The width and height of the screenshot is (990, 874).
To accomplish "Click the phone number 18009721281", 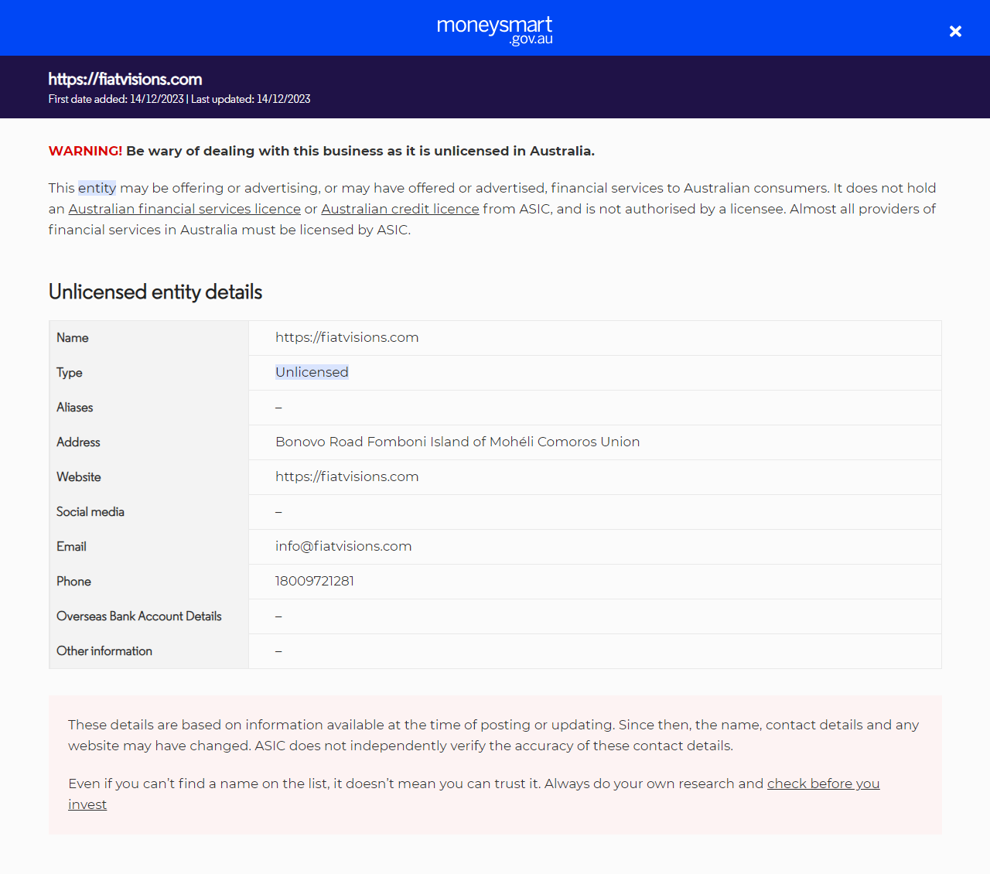I will coord(314,581).
